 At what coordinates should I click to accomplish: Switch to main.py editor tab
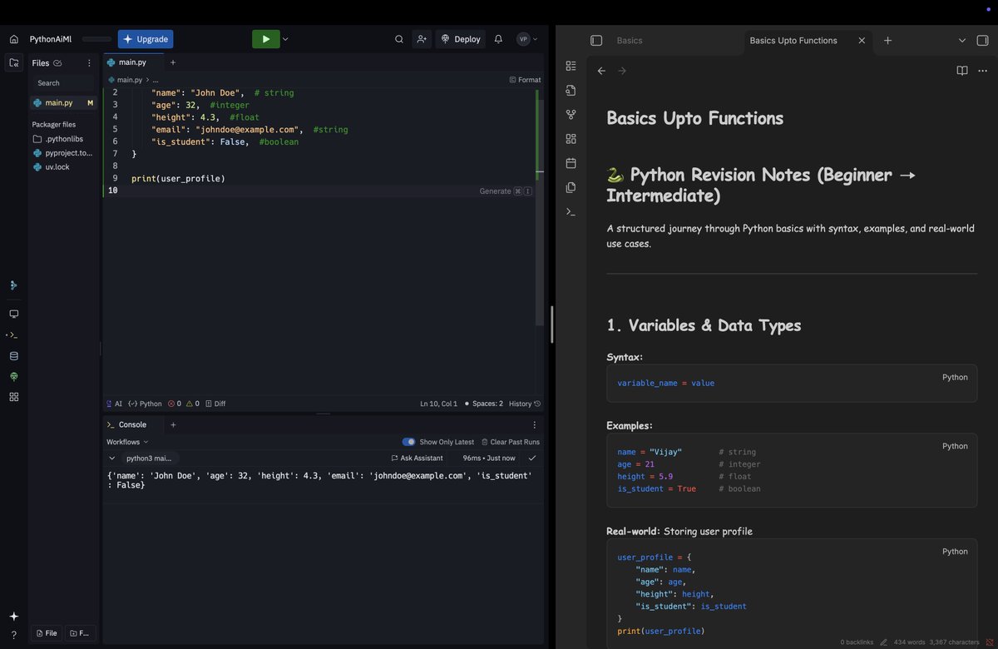pos(132,62)
